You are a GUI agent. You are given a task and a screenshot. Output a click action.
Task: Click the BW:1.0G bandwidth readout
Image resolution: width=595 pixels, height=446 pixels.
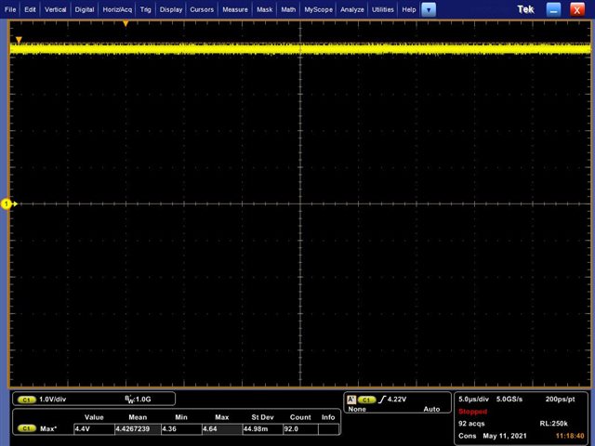click(x=139, y=400)
